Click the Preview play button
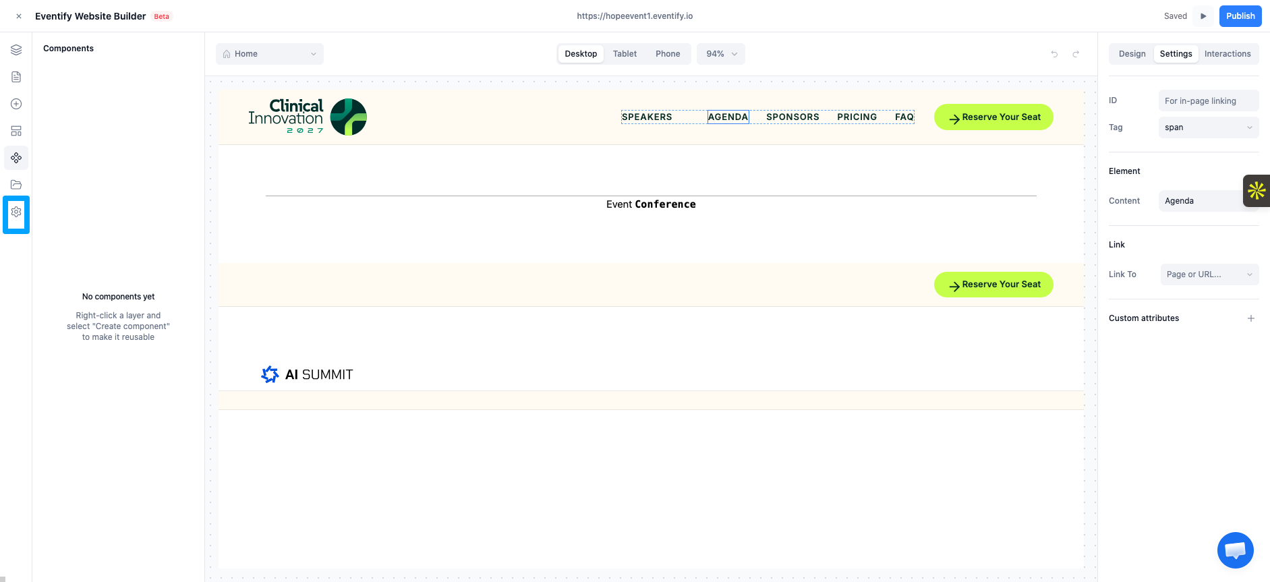 1203,16
